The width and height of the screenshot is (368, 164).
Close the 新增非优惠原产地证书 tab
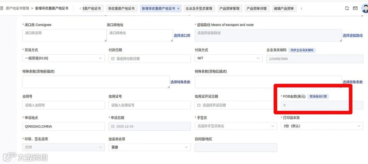pyautogui.click(x=178, y=8)
